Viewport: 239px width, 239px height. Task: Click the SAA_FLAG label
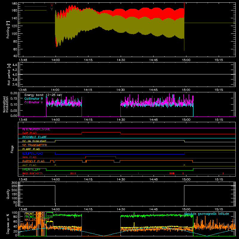tap(29, 157)
